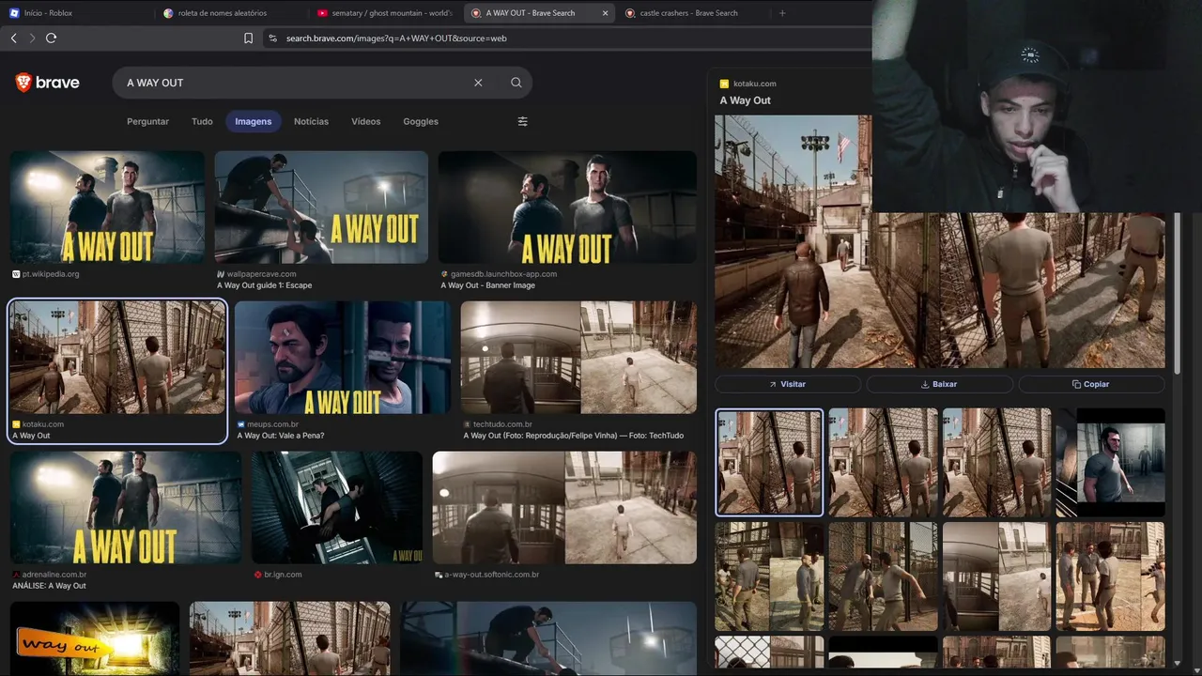Click the gamesdb.launchbox-app.com favicon

(444, 274)
